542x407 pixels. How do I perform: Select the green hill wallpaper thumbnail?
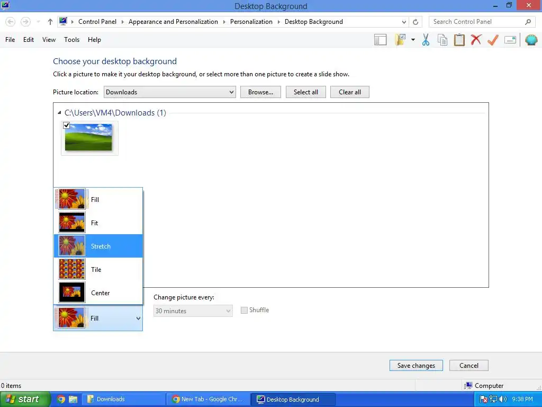point(88,137)
